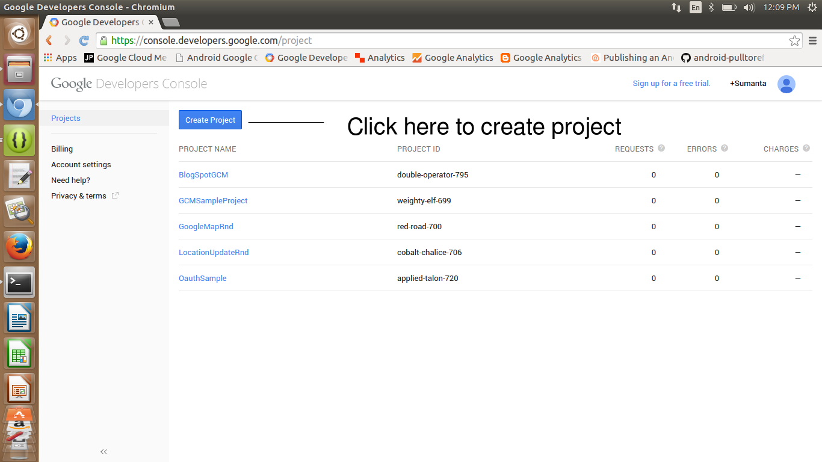Collapse the sidebar with the double chevron
The image size is (822, 462).
[x=103, y=452]
